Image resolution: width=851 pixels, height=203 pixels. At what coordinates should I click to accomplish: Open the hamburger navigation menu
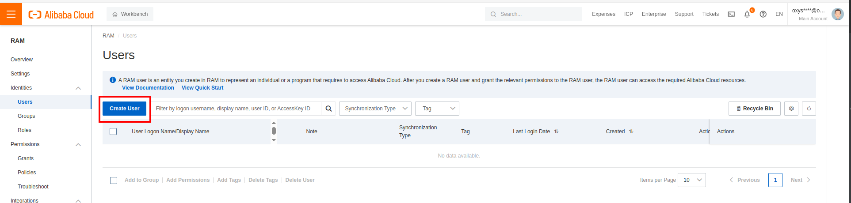pyautogui.click(x=11, y=14)
